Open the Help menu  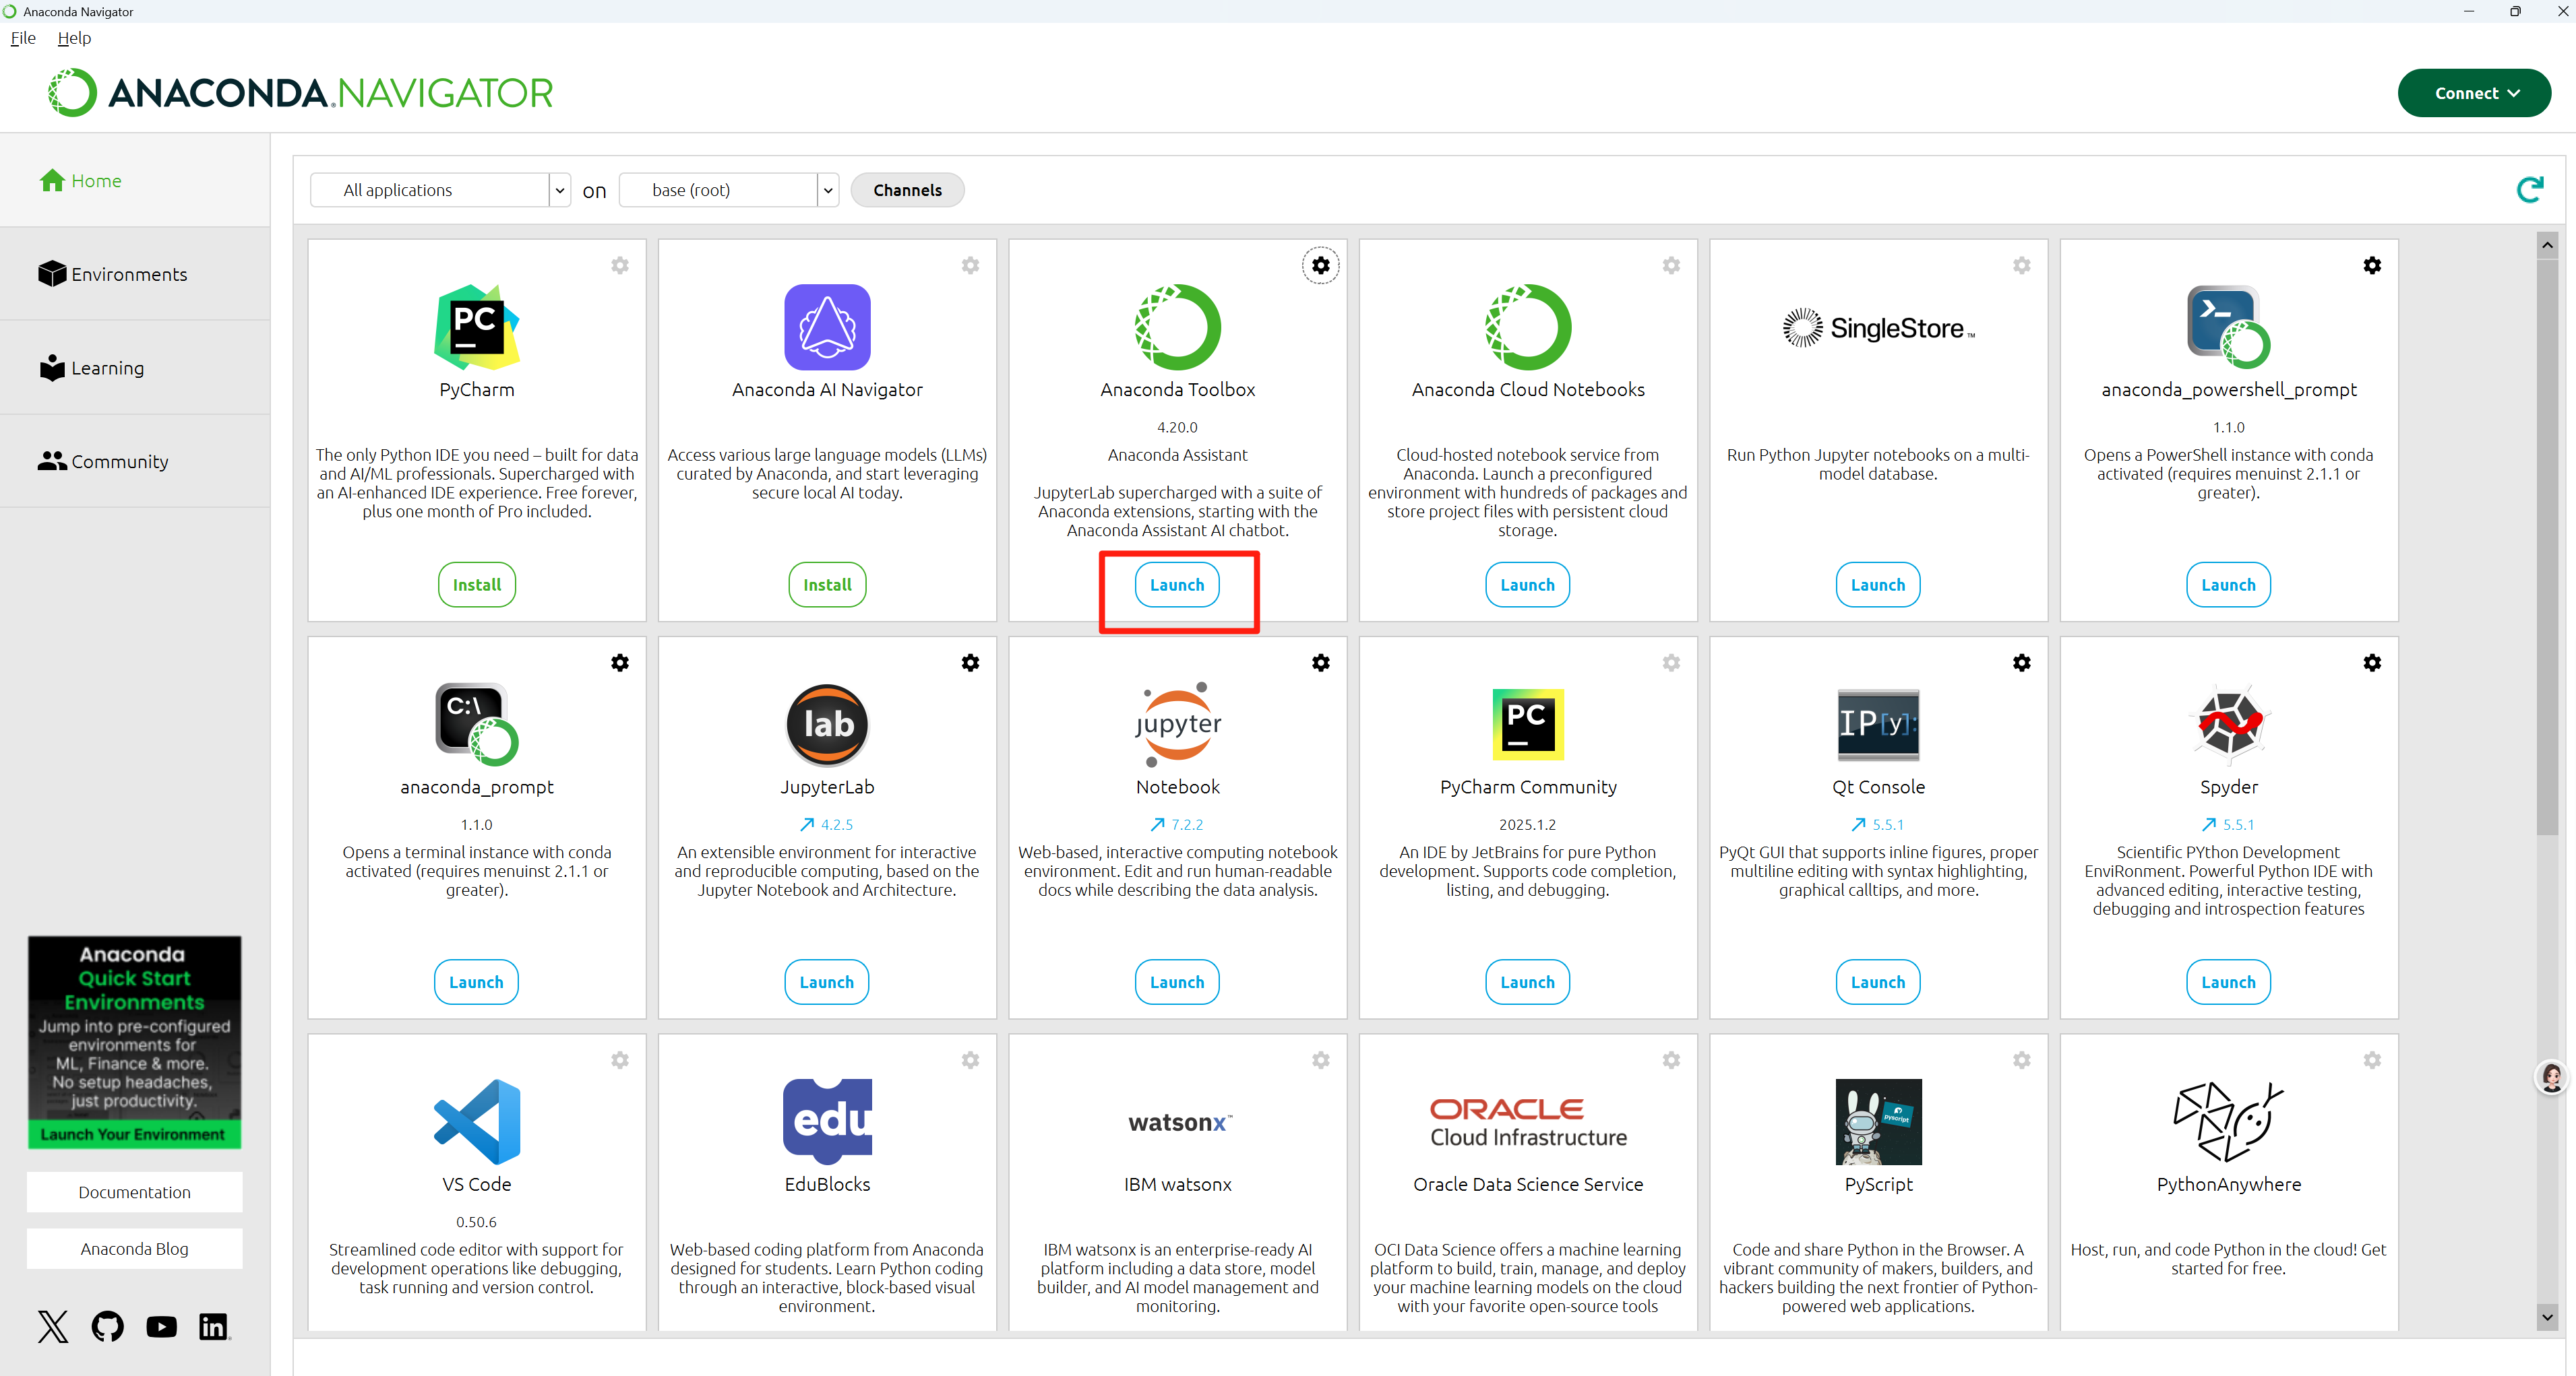tap(74, 38)
